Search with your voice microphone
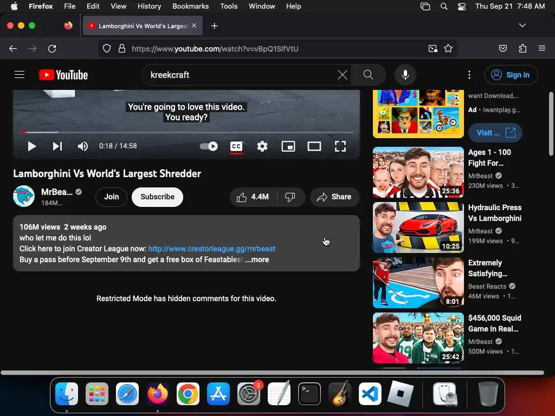The height and width of the screenshot is (416, 555). click(x=405, y=75)
